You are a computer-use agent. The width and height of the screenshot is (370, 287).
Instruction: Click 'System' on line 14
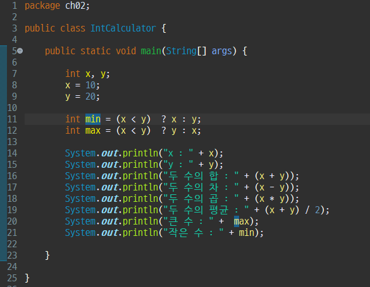click(x=80, y=153)
